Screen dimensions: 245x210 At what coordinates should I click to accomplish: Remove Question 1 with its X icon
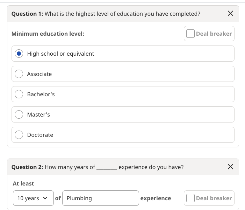[230, 14]
